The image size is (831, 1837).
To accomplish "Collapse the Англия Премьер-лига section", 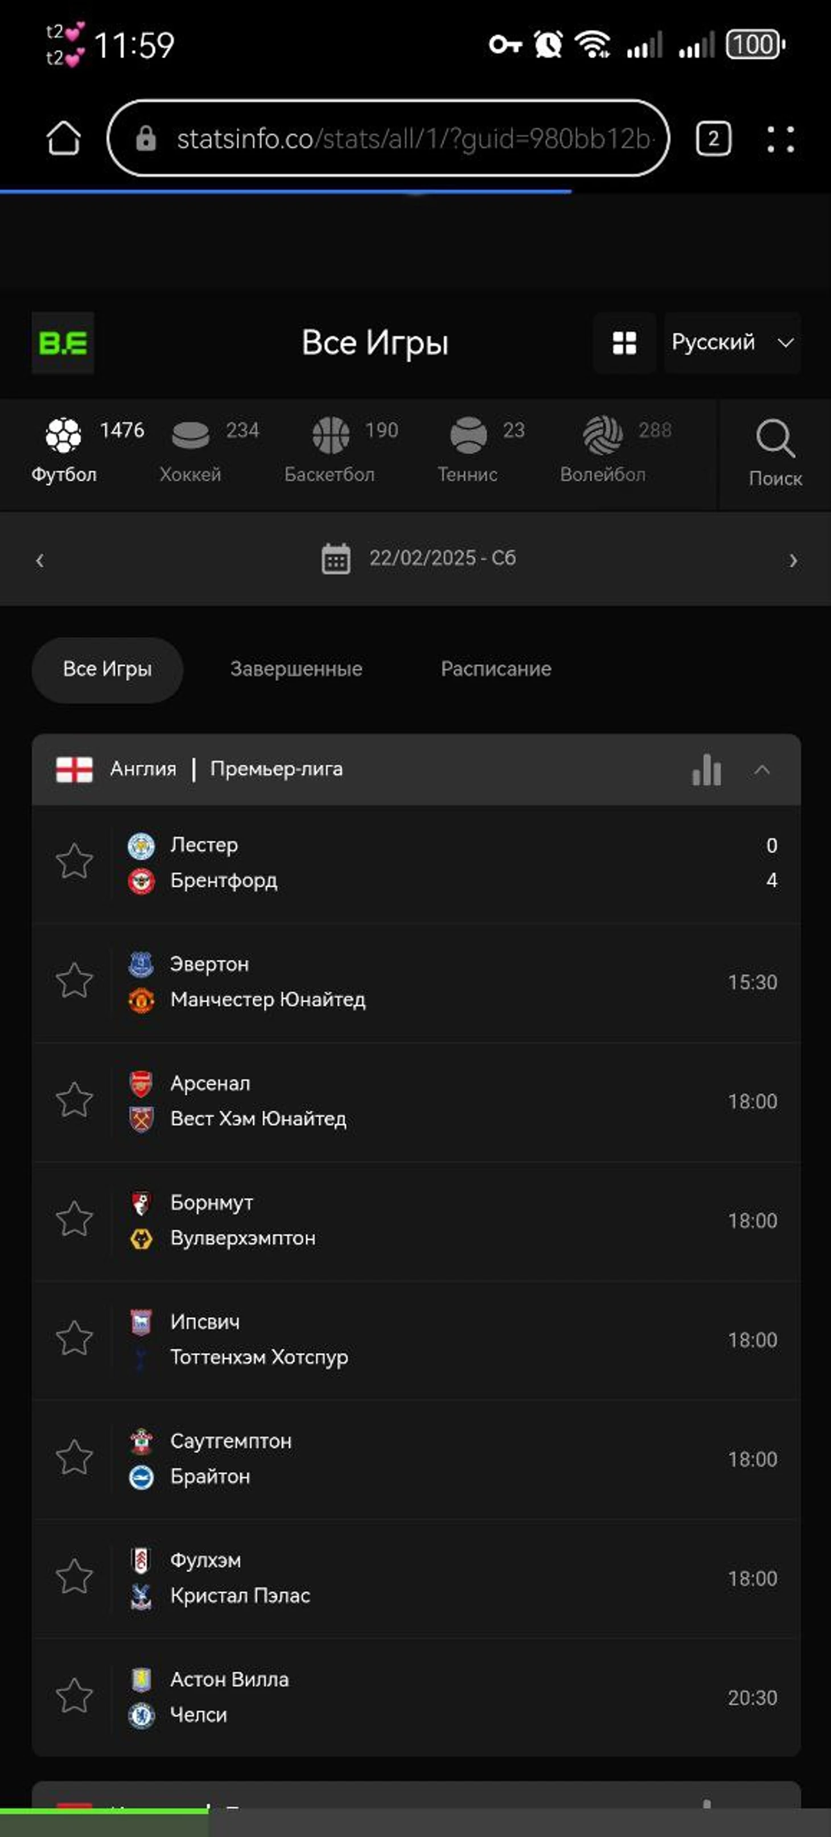I will pyautogui.click(x=762, y=769).
